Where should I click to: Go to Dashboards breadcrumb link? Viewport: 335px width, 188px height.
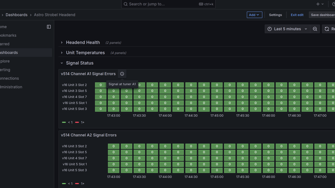click(17, 15)
